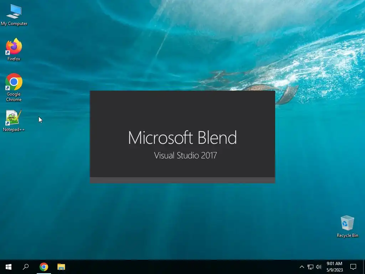Open the taskbar search
Viewport: 365px width, 274px height.
click(x=26, y=267)
